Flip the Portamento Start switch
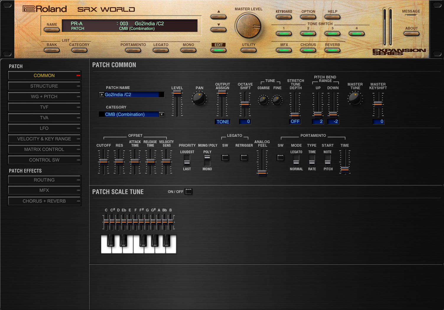 pos(328,160)
